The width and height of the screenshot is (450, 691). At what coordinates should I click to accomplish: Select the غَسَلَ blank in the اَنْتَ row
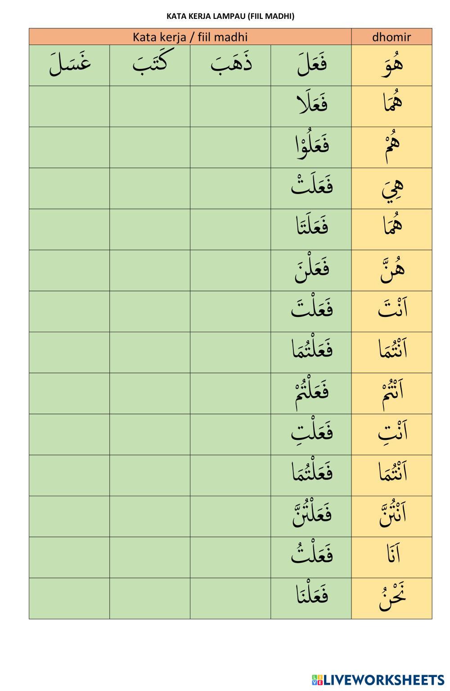click(69, 312)
